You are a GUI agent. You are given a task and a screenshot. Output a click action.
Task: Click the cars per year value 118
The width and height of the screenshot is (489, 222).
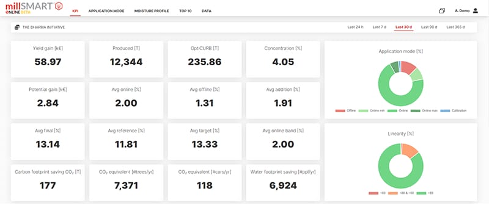(205, 185)
